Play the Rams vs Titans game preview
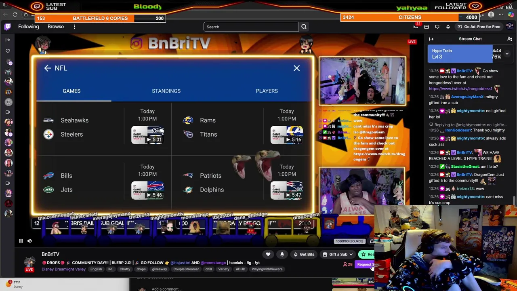 pos(287,135)
